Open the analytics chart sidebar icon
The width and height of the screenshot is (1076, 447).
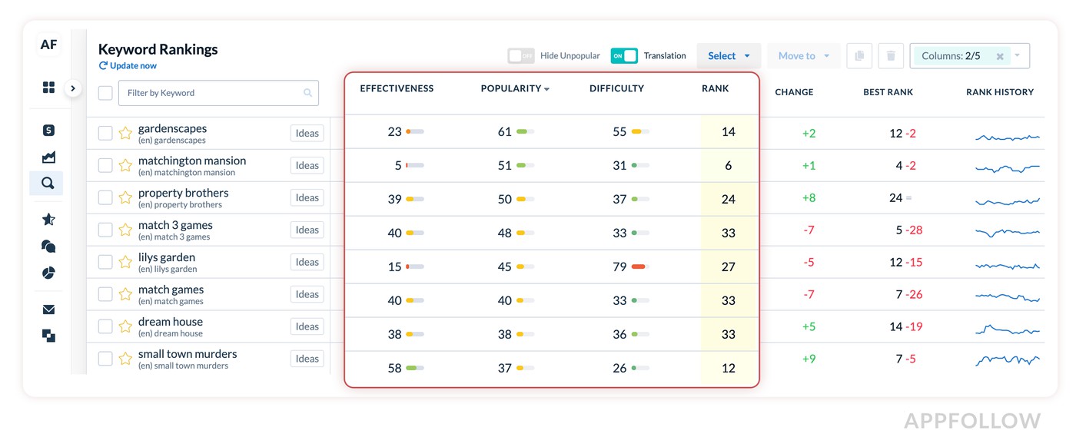48,157
